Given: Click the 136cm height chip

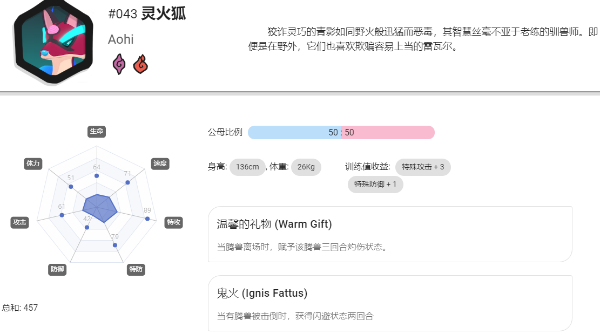Looking at the screenshot, I should [x=247, y=167].
